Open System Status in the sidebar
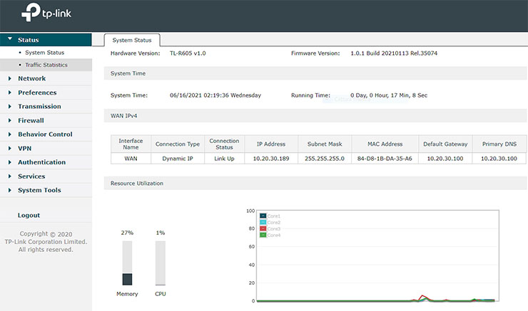The width and height of the screenshot is (528, 311). [44, 53]
